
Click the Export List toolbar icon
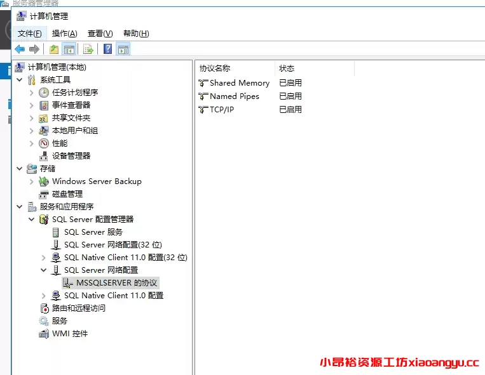point(88,49)
